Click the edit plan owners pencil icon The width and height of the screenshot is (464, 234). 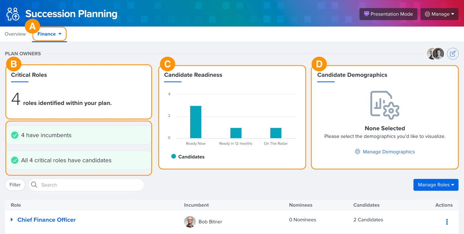453,54
